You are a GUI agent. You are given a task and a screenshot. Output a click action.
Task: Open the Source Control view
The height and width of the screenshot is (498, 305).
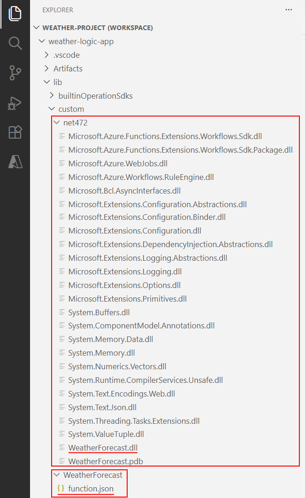[x=15, y=73]
